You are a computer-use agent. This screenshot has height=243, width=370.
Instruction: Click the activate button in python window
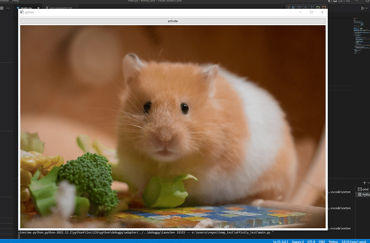tap(173, 21)
